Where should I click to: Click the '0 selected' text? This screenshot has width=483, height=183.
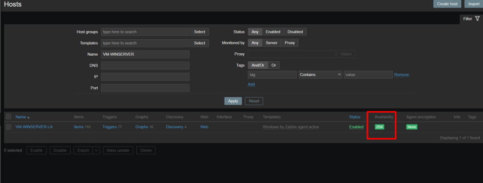[x=13, y=150]
